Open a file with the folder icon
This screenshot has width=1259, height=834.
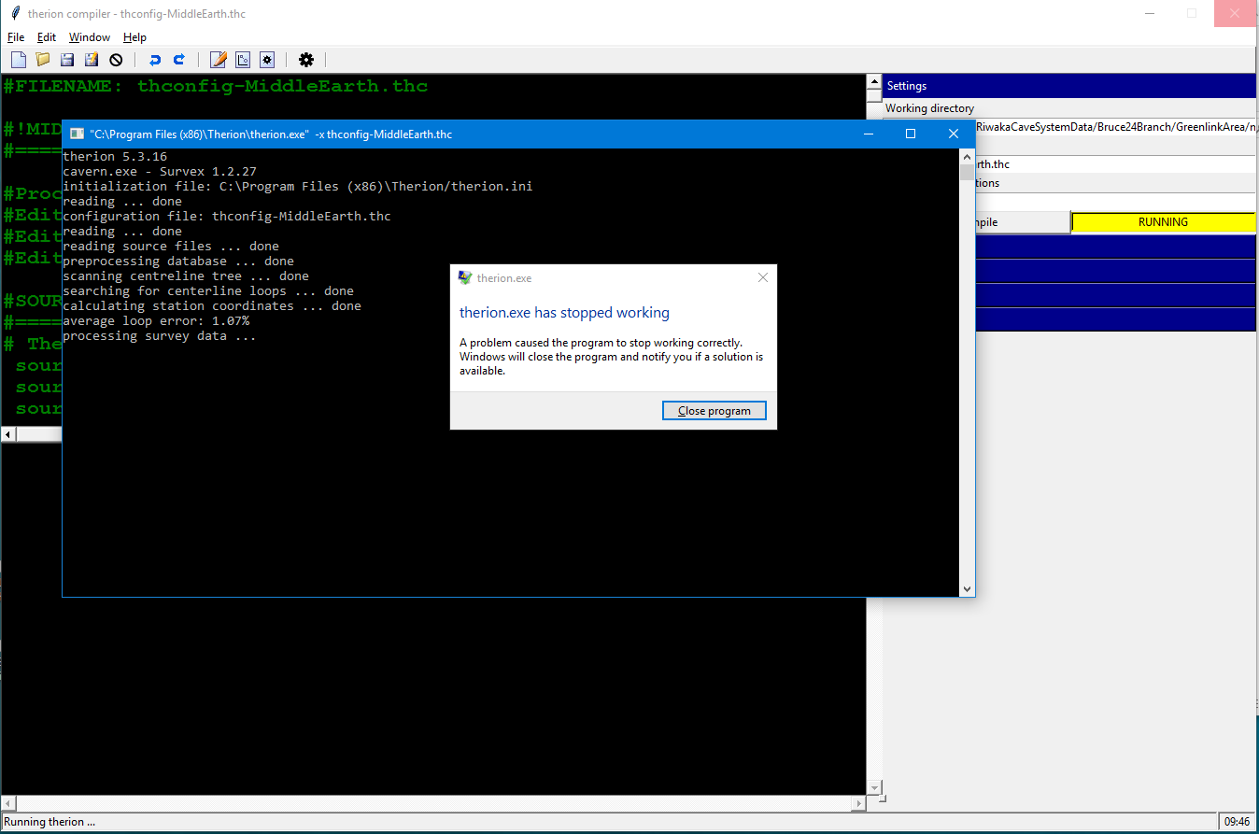[43, 60]
